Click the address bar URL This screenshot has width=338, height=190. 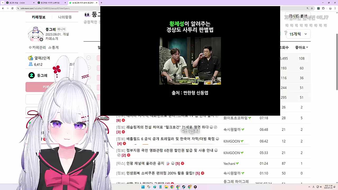[x=45, y=8]
